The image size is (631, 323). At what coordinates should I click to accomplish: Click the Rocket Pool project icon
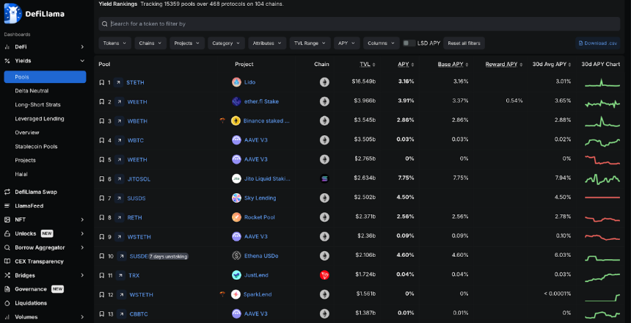tap(236, 217)
